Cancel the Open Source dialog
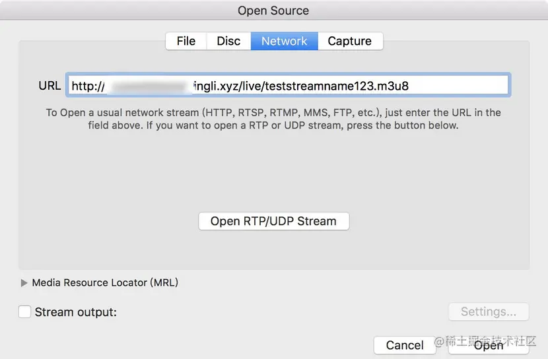This screenshot has height=359, width=548. coord(405,345)
